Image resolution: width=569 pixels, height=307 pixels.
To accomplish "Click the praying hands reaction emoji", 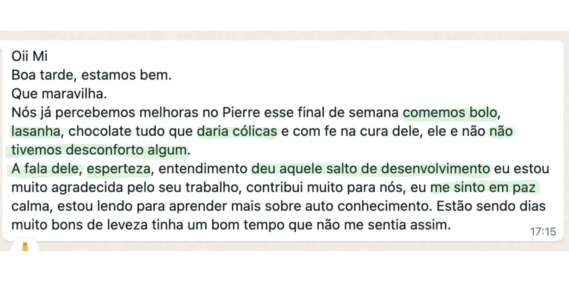I will point(25,246).
